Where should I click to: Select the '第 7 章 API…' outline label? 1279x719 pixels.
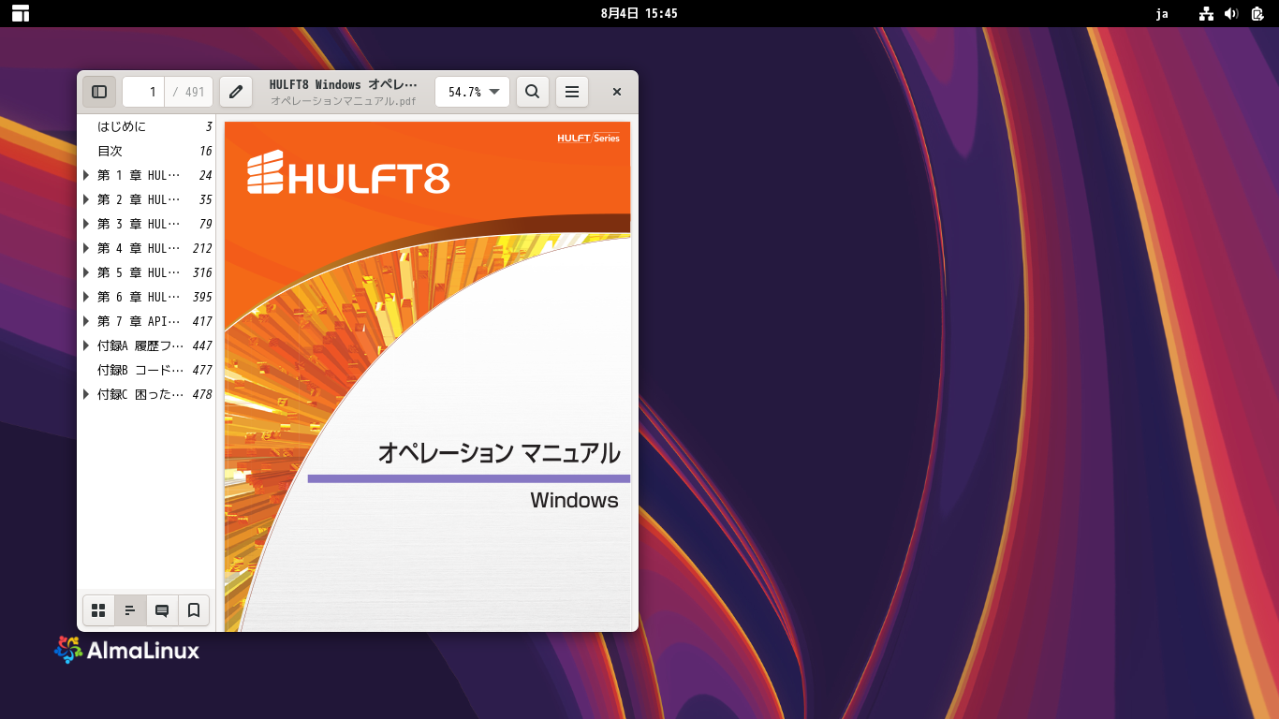click(x=139, y=321)
